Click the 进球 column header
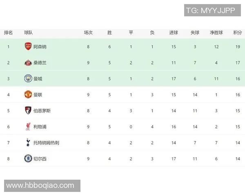 point(174,32)
